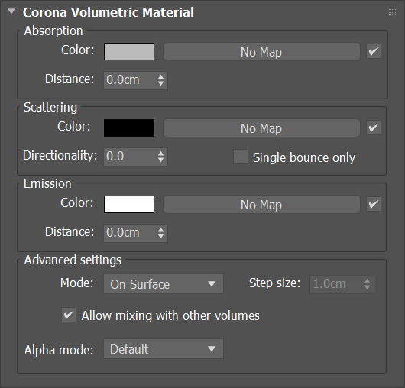
Task: Grab the rollout drag handle grip icon
Action: 392,11
